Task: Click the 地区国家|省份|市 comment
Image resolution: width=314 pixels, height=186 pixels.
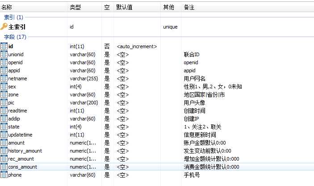Action: click(x=204, y=95)
